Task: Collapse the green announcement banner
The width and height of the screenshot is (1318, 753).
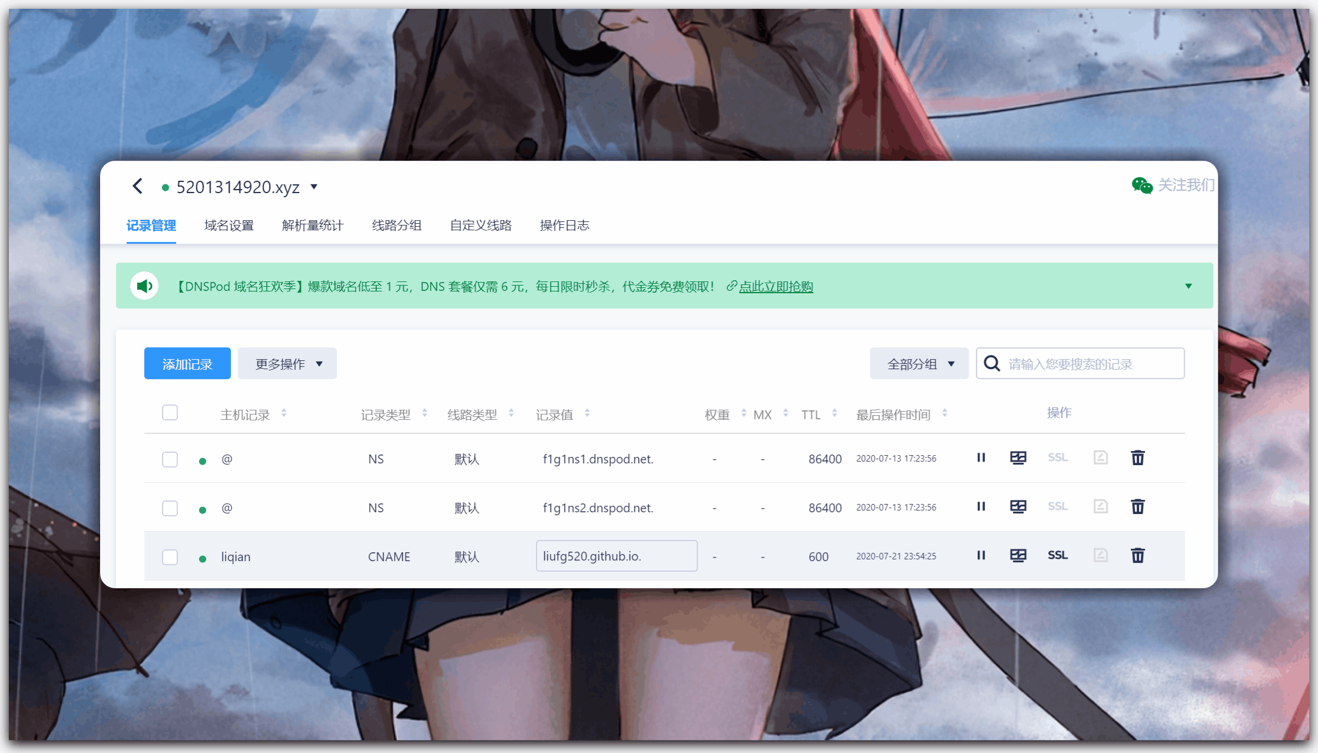Action: [1188, 286]
